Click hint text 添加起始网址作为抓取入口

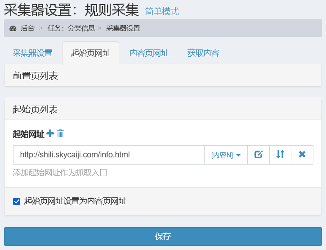60,173
